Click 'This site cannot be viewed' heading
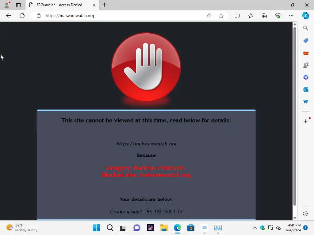314x235 pixels. [146, 120]
